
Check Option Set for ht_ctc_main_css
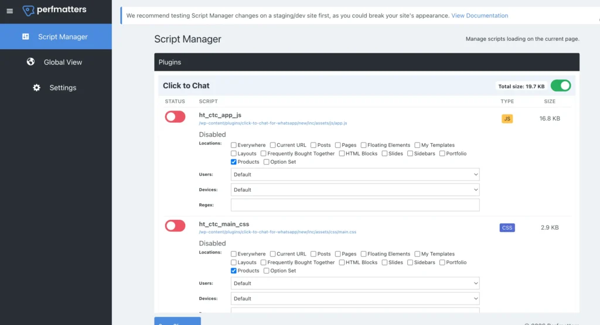[x=267, y=271]
